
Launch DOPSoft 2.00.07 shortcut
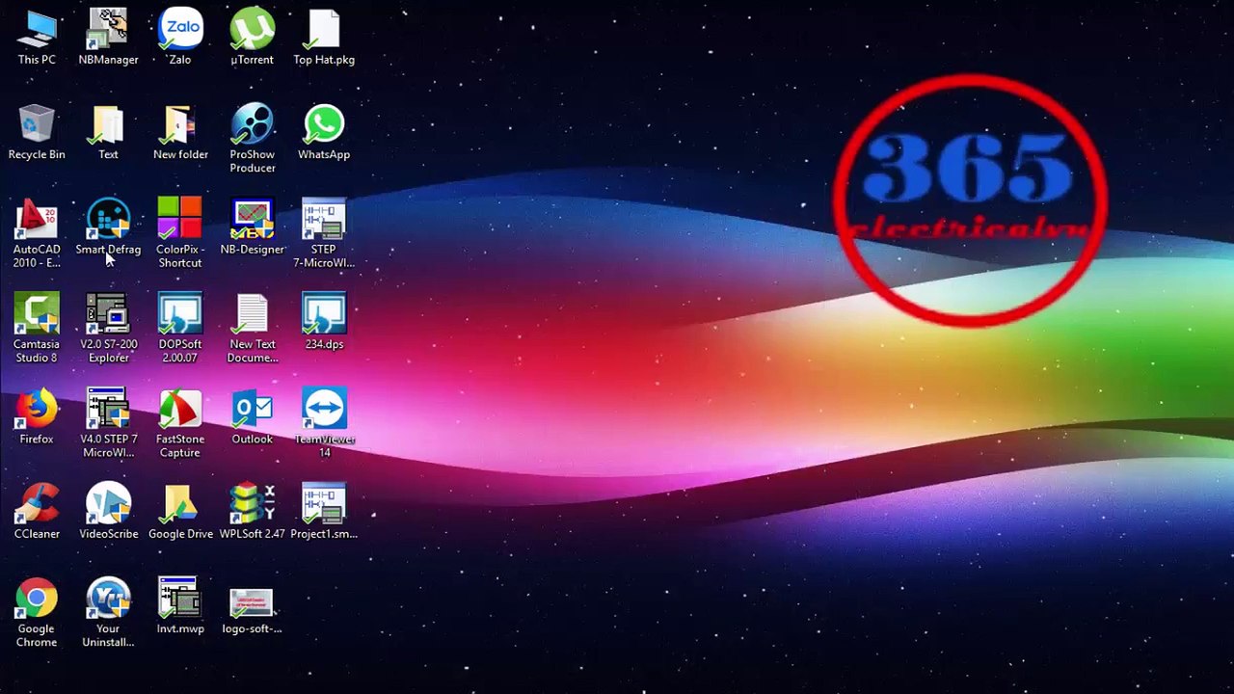pyautogui.click(x=180, y=329)
